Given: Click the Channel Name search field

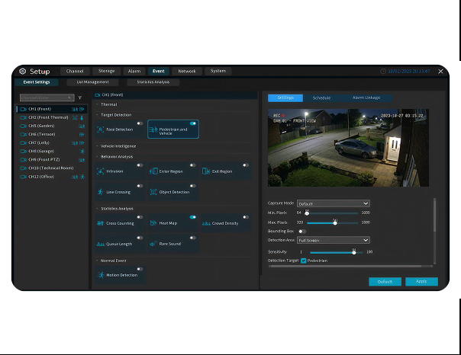Looking at the screenshot, I should [x=46, y=98].
